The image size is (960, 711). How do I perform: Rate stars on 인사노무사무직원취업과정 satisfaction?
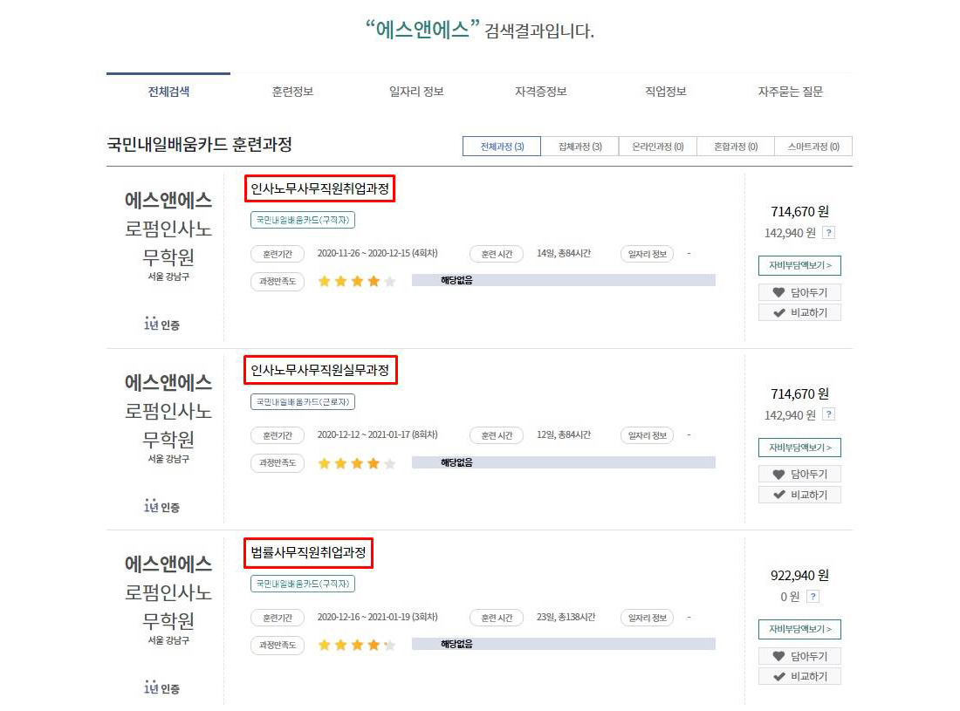356,281
